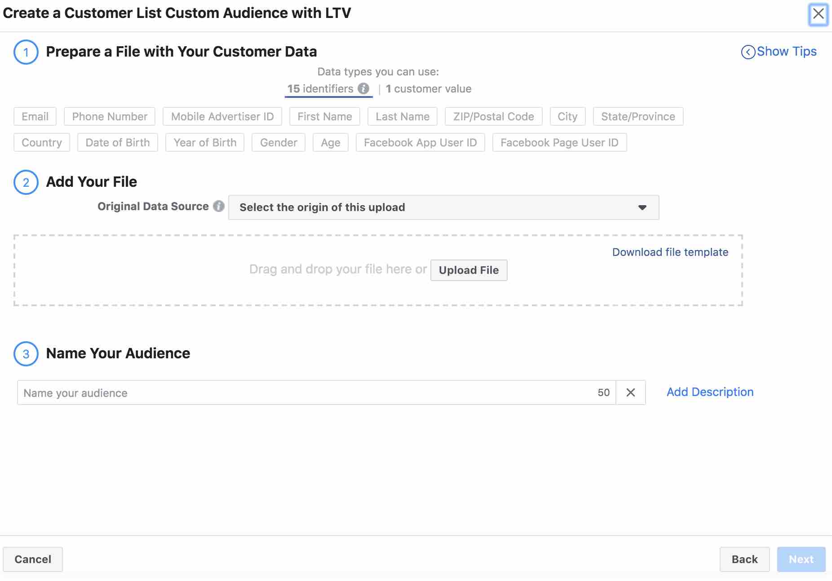The height and width of the screenshot is (581, 832).
Task: Click the step 2 circle icon
Action: [x=26, y=182]
